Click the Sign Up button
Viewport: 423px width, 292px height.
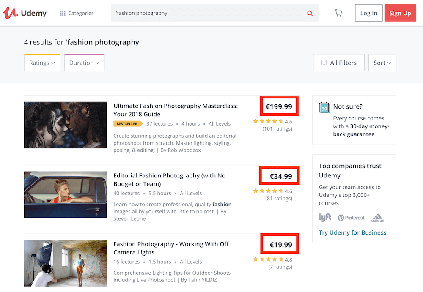(400, 13)
